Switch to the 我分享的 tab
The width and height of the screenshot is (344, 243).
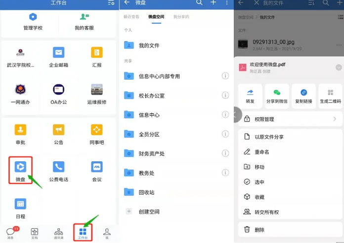point(181,17)
